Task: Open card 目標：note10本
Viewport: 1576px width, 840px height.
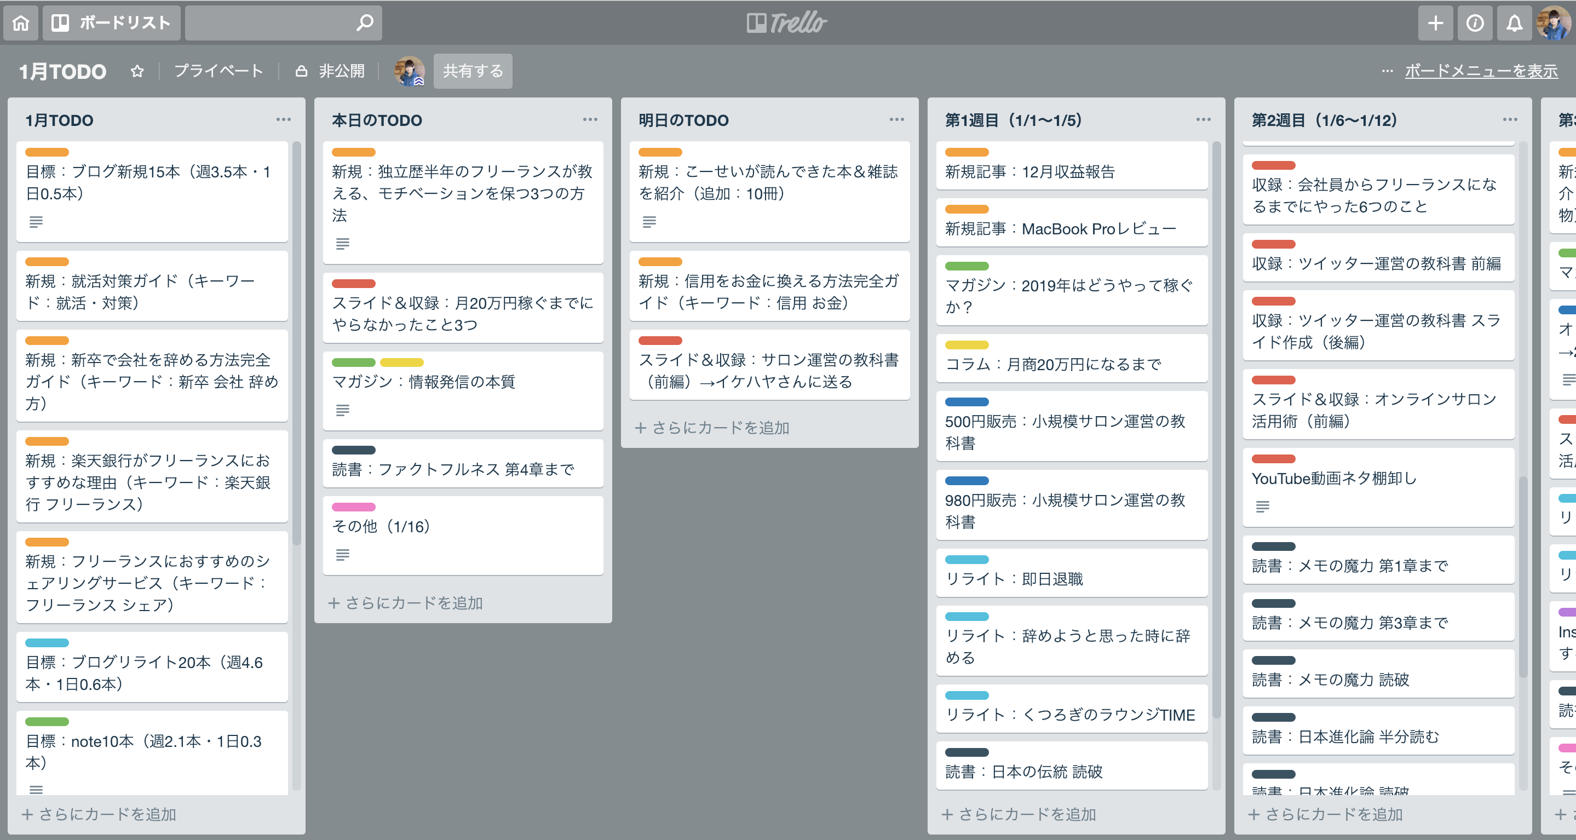Action: tap(152, 753)
